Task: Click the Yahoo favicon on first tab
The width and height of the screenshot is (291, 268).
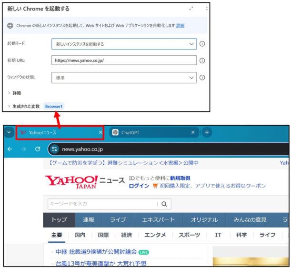Action: [x=23, y=132]
